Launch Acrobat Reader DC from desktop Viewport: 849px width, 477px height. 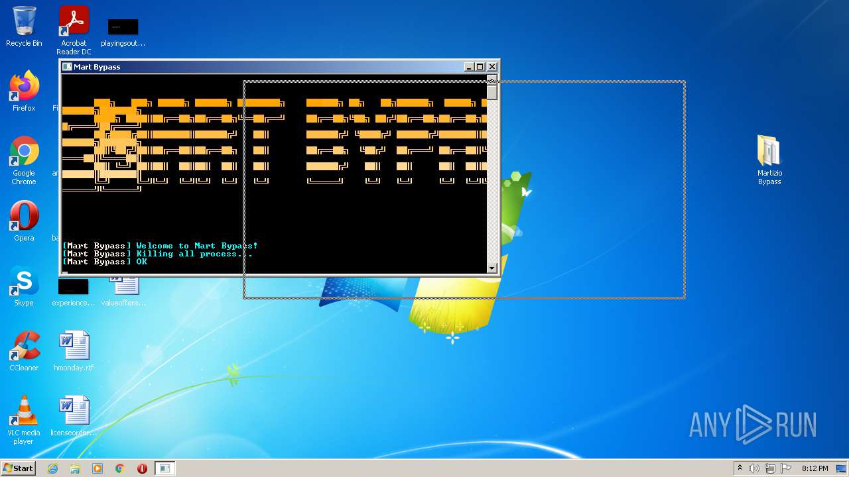74,30
